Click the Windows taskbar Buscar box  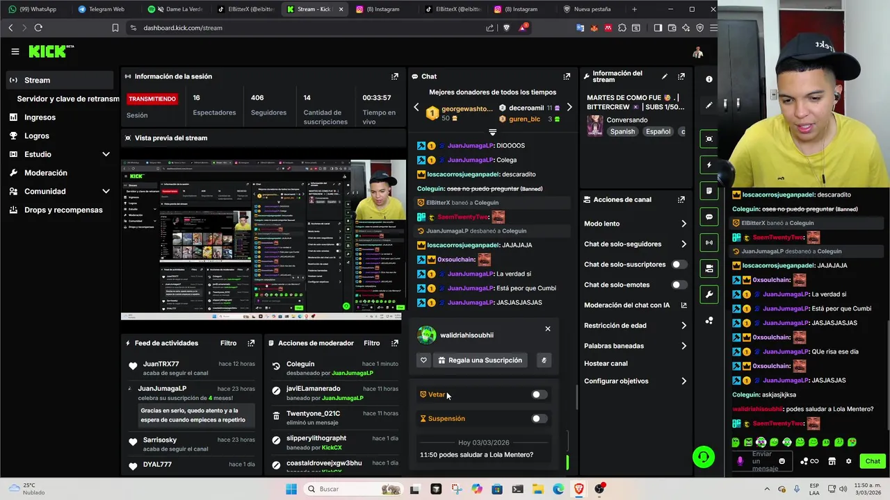(352, 489)
